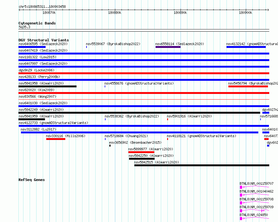
Task: Open esv3656902 (Besenbacher2015) variant
Action: tap(135, 142)
